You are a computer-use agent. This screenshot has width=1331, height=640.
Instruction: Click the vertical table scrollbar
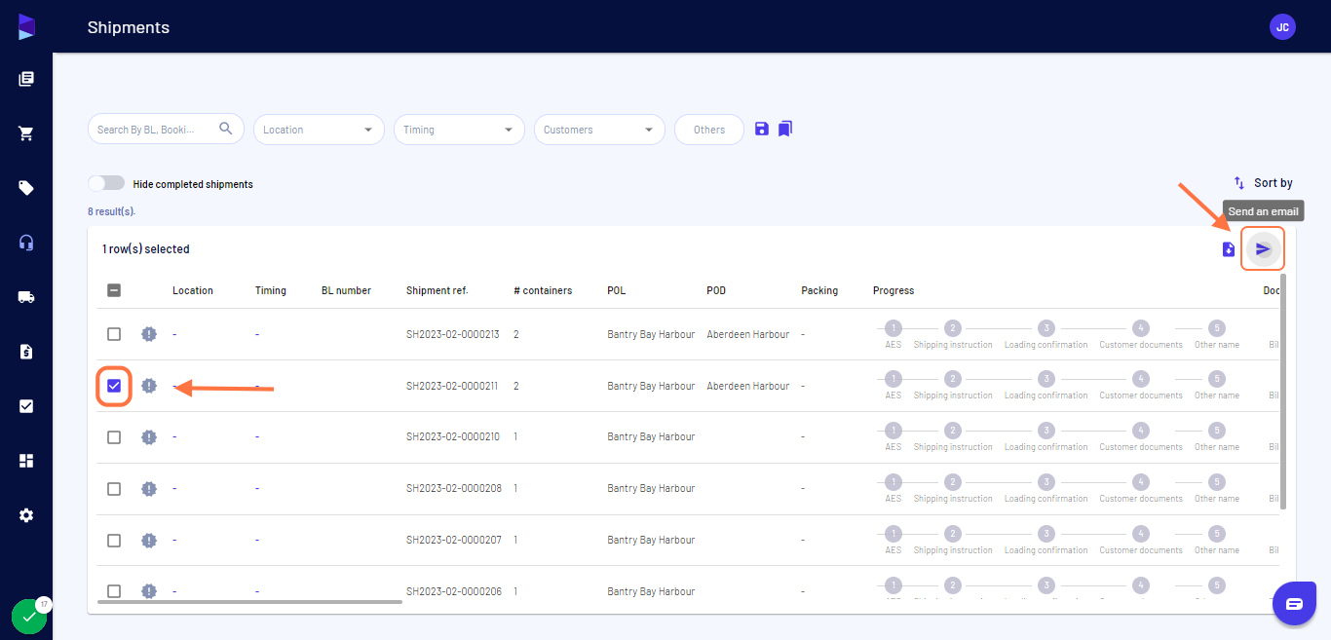1282,392
